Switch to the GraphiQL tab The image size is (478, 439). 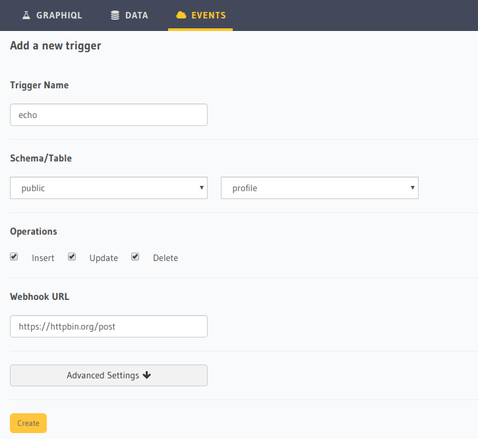pos(59,15)
